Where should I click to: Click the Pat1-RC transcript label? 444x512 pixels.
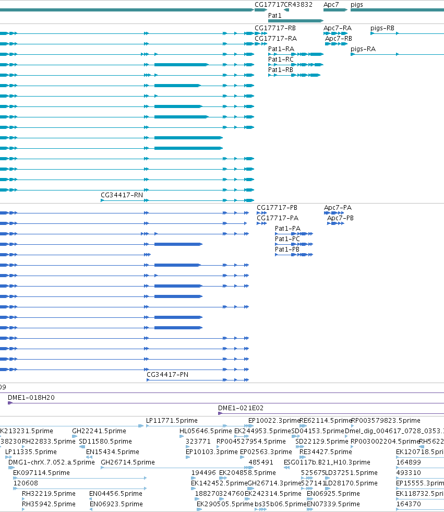point(281,59)
